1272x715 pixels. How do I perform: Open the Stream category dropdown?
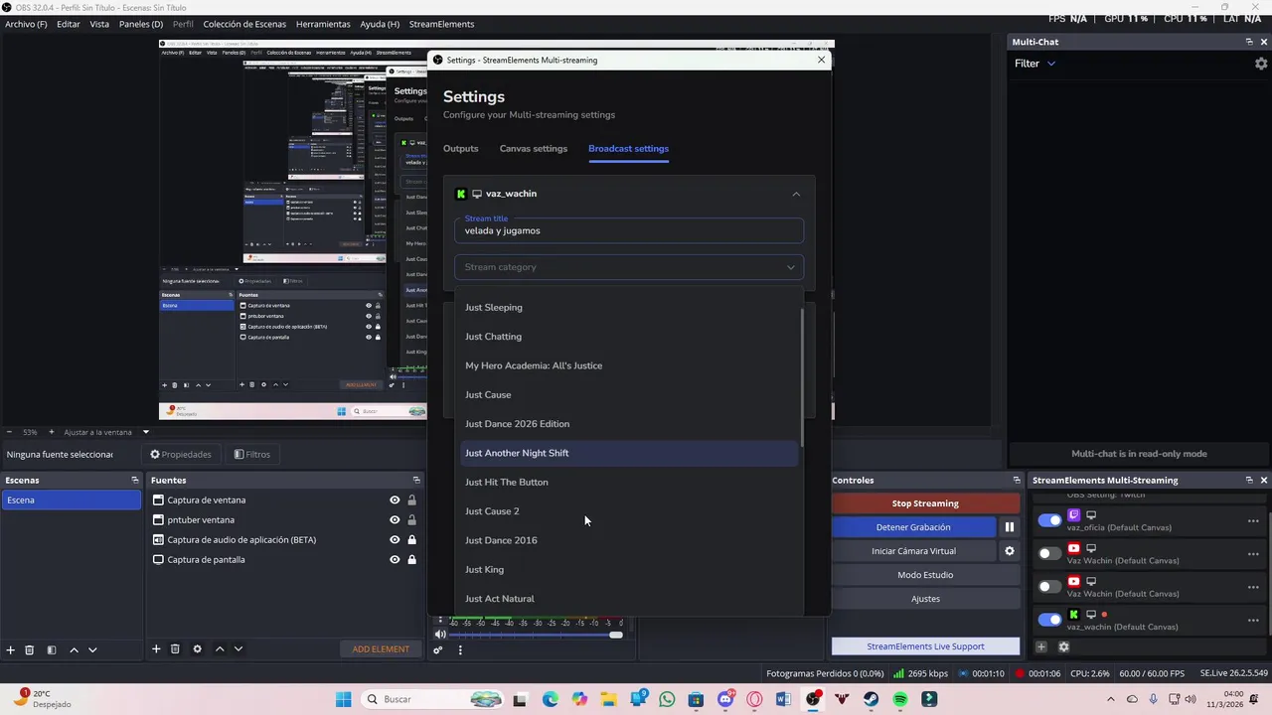tap(629, 267)
